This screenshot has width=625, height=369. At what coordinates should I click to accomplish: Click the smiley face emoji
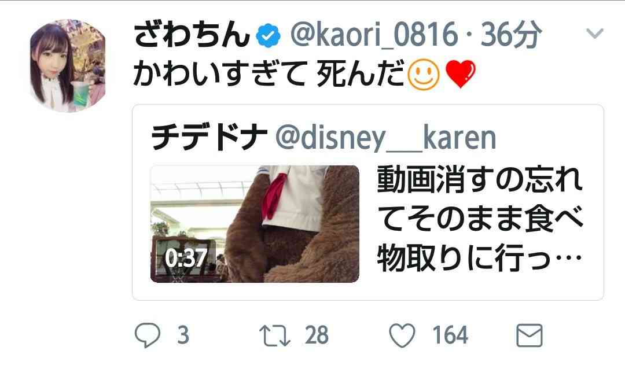pos(424,75)
